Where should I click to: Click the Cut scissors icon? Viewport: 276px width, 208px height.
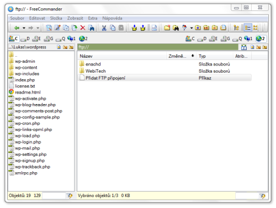[x=104, y=28]
